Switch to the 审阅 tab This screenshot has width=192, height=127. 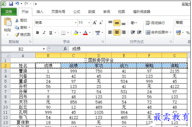tap(106, 12)
